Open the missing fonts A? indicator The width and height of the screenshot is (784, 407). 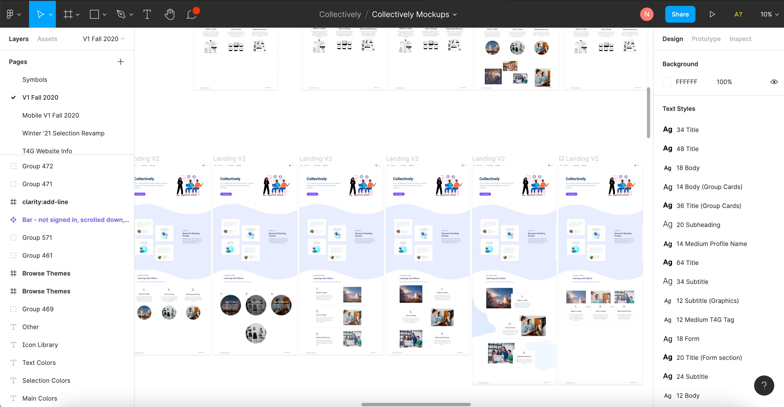[738, 14]
